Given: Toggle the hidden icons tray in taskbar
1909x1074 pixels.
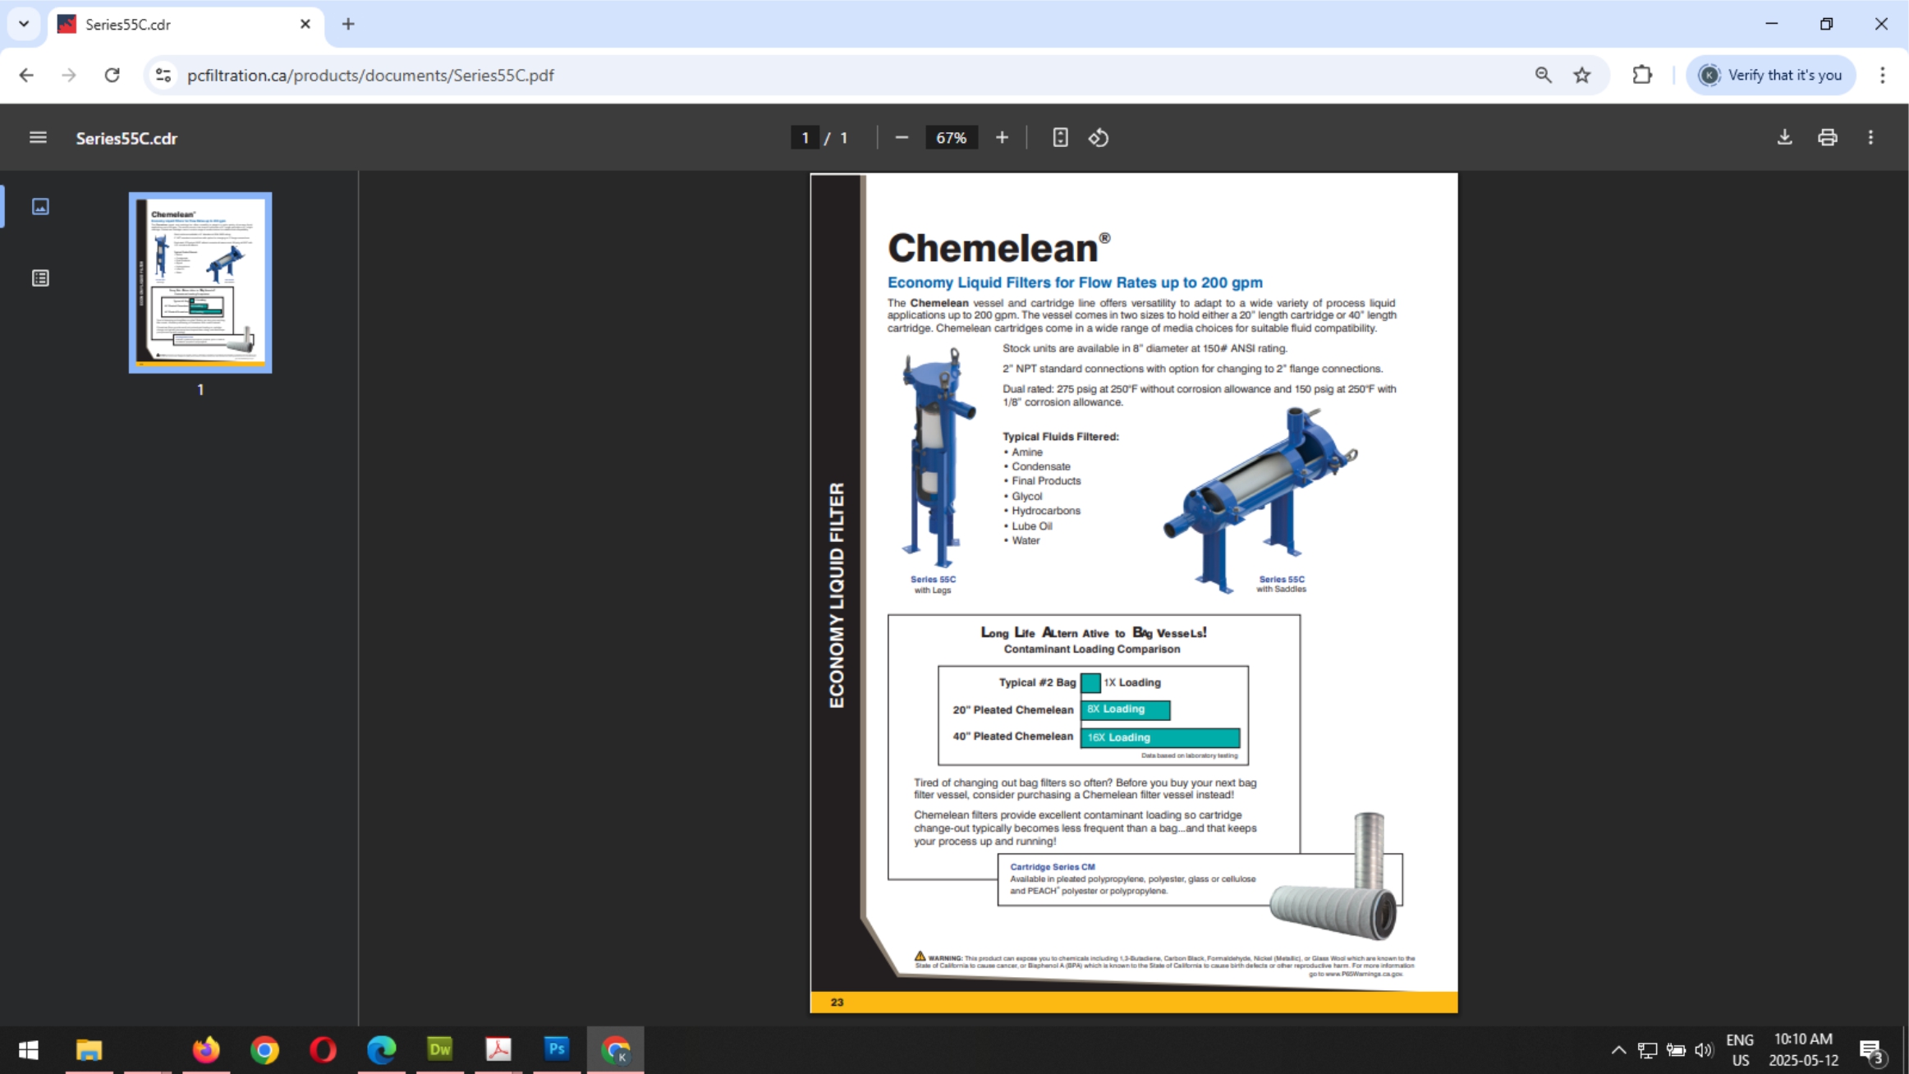Looking at the screenshot, I should coord(1617,1049).
